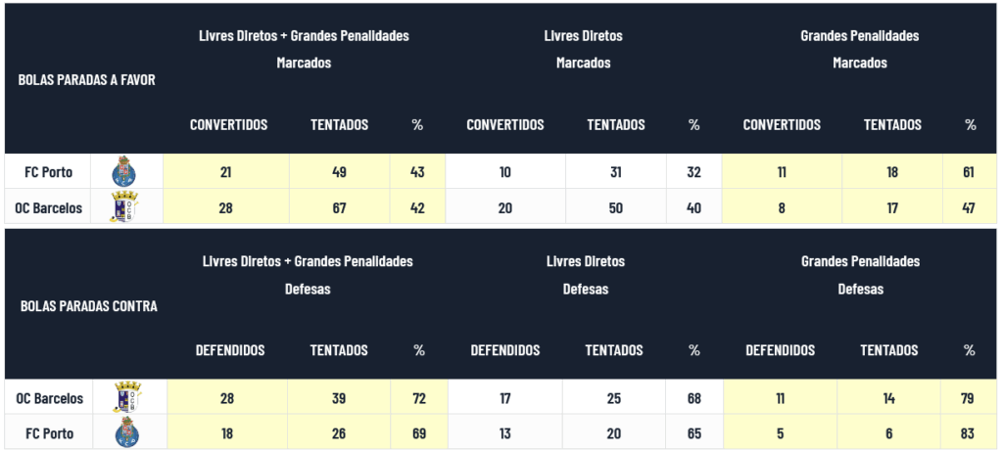Select OC Barcelos's 79 percent penalty saves cell
Image resolution: width=1003 pixels, height=451 pixels.
968,397
